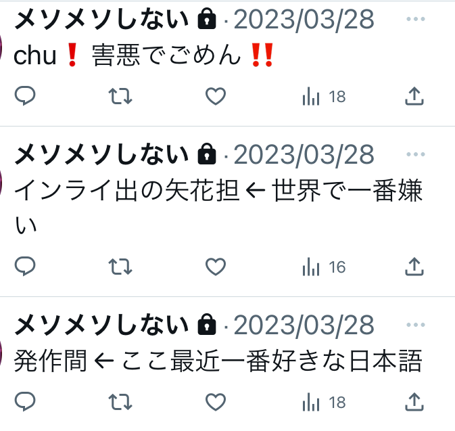
Task: Like the '発作間' tweet
Action: (x=216, y=402)
